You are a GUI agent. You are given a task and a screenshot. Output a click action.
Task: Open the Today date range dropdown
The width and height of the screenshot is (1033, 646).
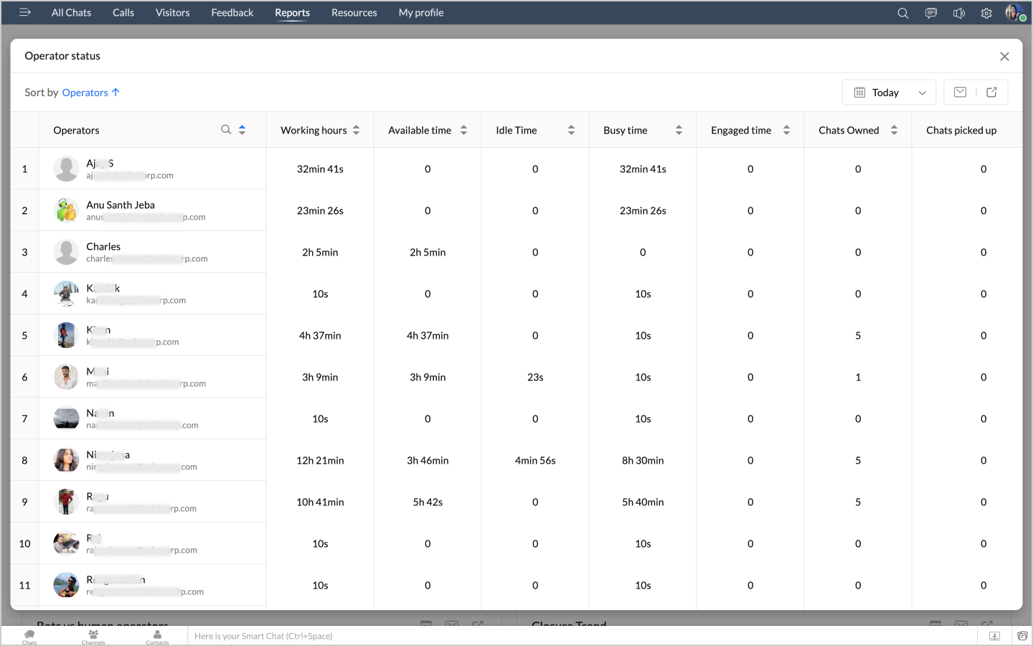[890, 93]
